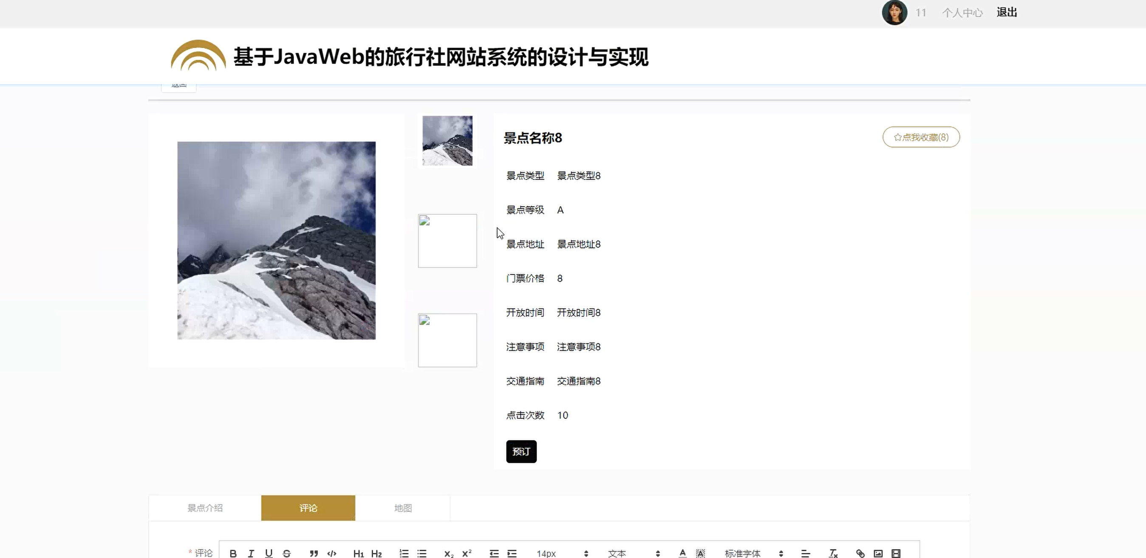Increase indent in the editor
The height and width of the screenshot is (558, 1146).
point(512,553)
